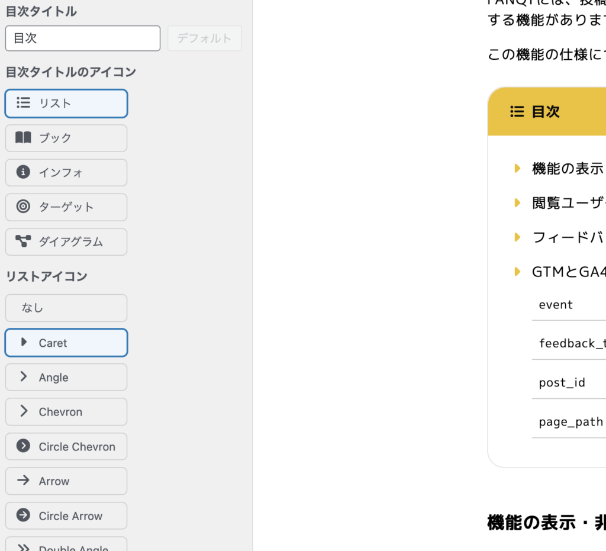The width and height of the screenshot is (606, 551).
Task: Click inside the 目次タイトル text field
Action: point(83,38)
